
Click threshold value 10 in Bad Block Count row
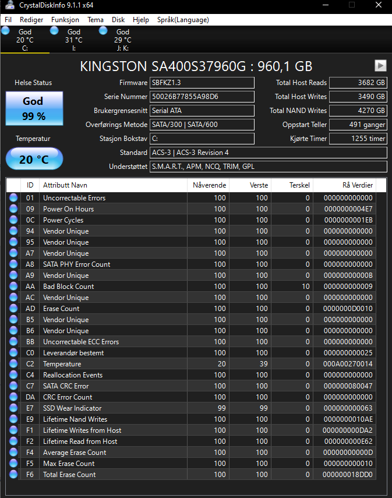point(306,286)
